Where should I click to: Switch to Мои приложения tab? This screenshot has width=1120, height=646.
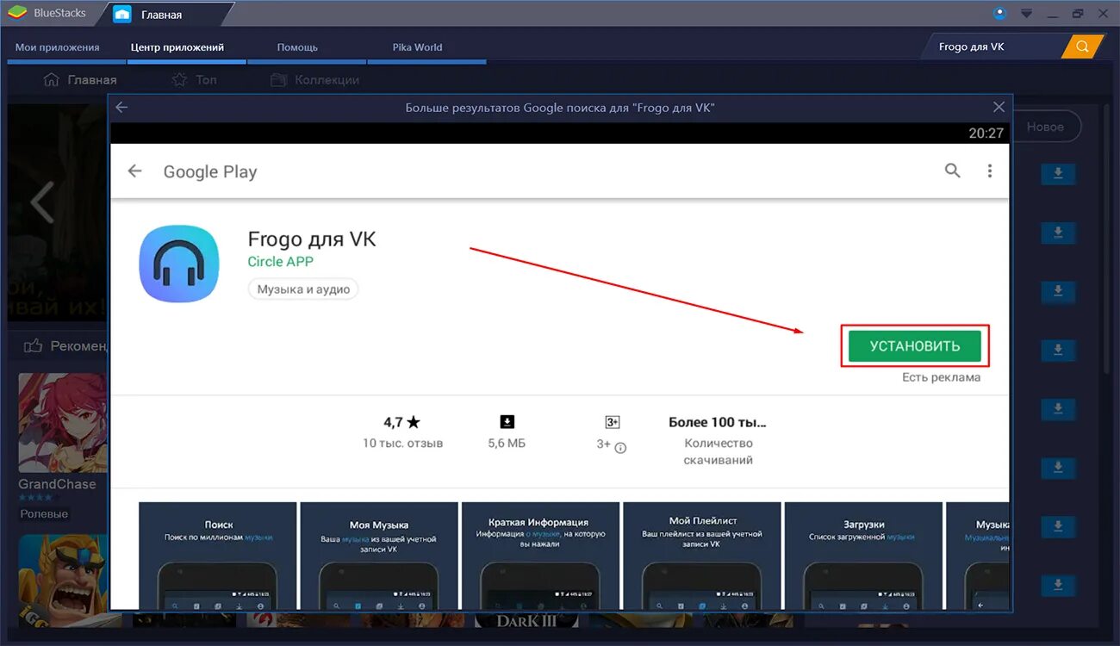click(58, 47)
